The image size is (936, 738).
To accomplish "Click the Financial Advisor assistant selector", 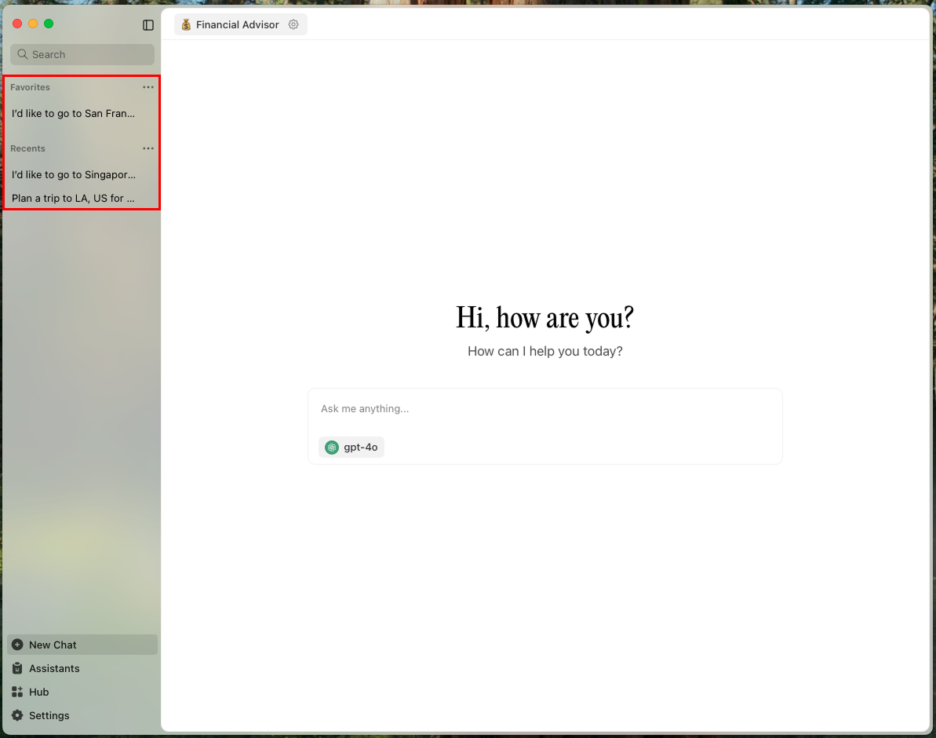I will point(230,25).
